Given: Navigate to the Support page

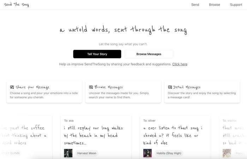Looking at the screenshot, I should pyautogui.click(x=236, y=5).
